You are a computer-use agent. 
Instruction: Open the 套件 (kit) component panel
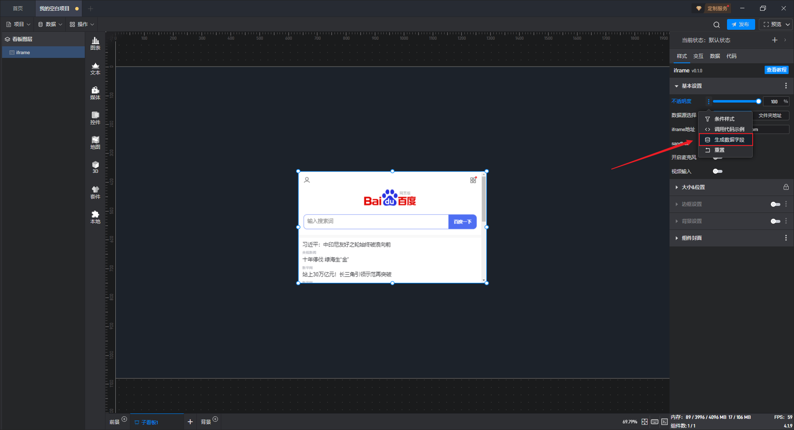click(95, 192)
